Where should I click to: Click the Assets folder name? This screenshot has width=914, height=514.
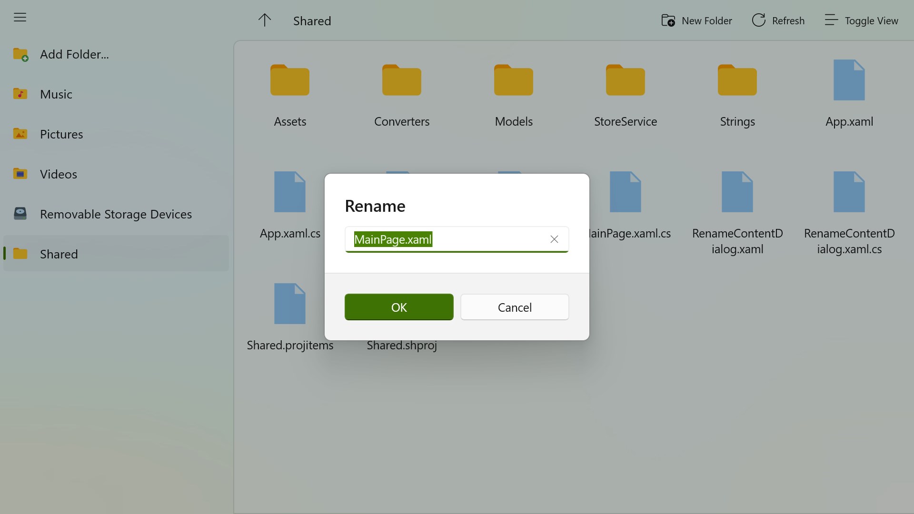[x=290, y=122]
